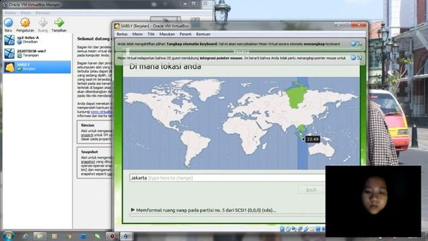
Task: Click the red recorder taskbar icon
Action: pyautogui.click(x=112, y=236)
